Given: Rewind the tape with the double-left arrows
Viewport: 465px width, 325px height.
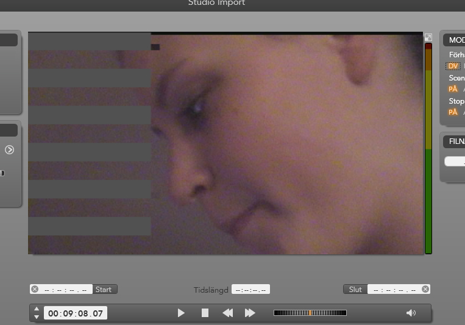Looking at the screenshot, I should (x=228, y=313).
